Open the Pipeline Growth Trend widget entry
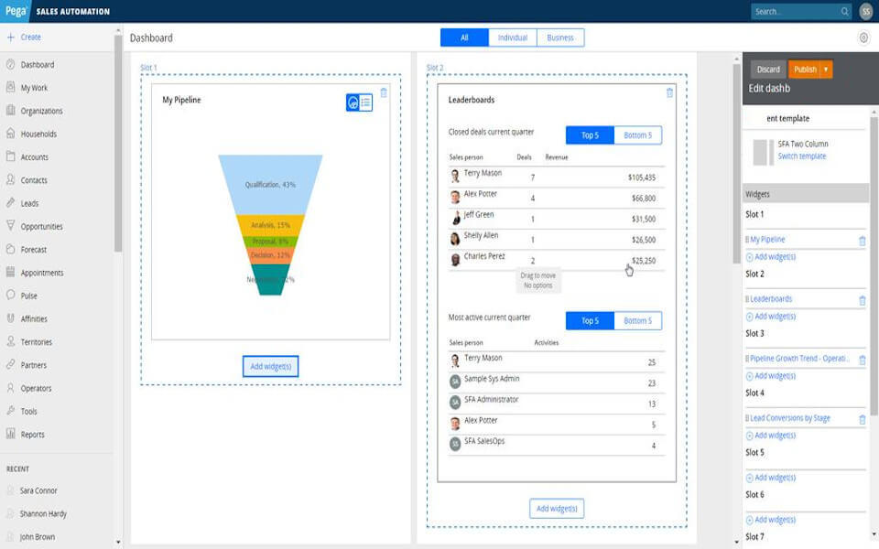This screenshot has height=549, width=879. [x=798, y=358]
